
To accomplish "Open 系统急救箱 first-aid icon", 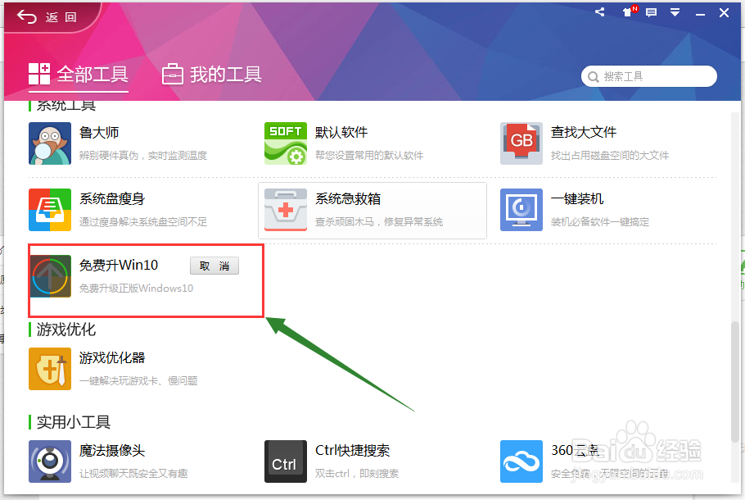I will click(286, 210).
